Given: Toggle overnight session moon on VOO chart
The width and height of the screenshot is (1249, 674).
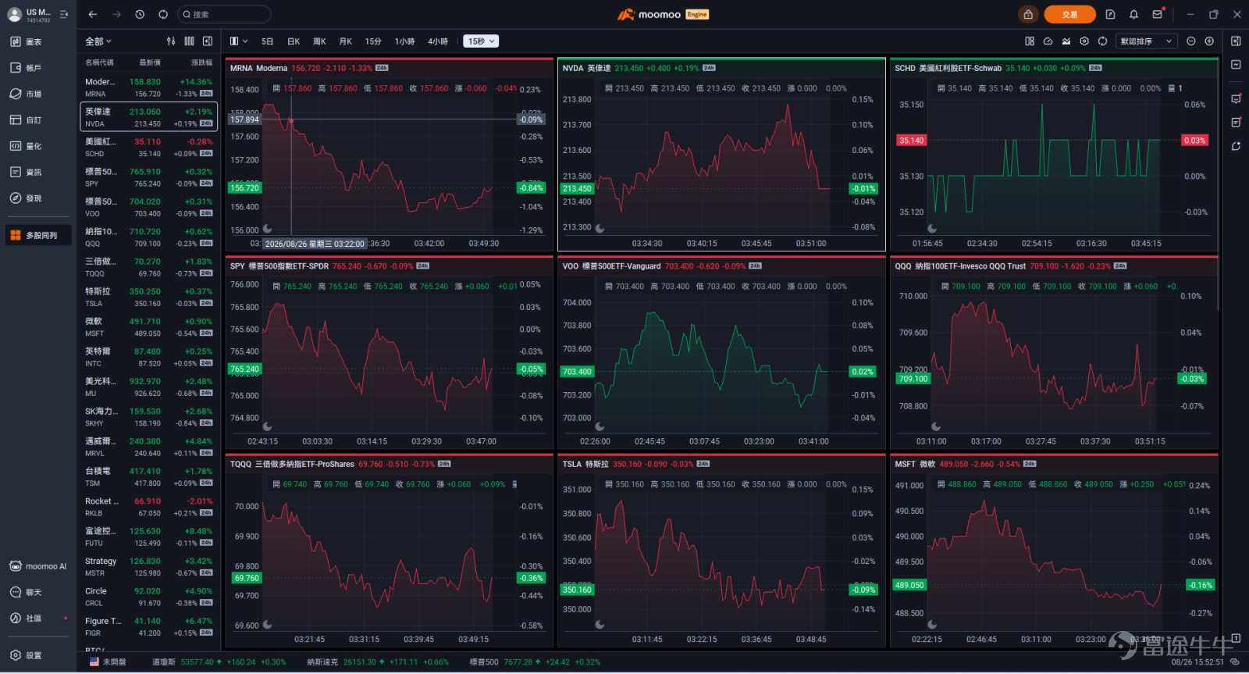Looking at the screenshot, I should 600,426.
